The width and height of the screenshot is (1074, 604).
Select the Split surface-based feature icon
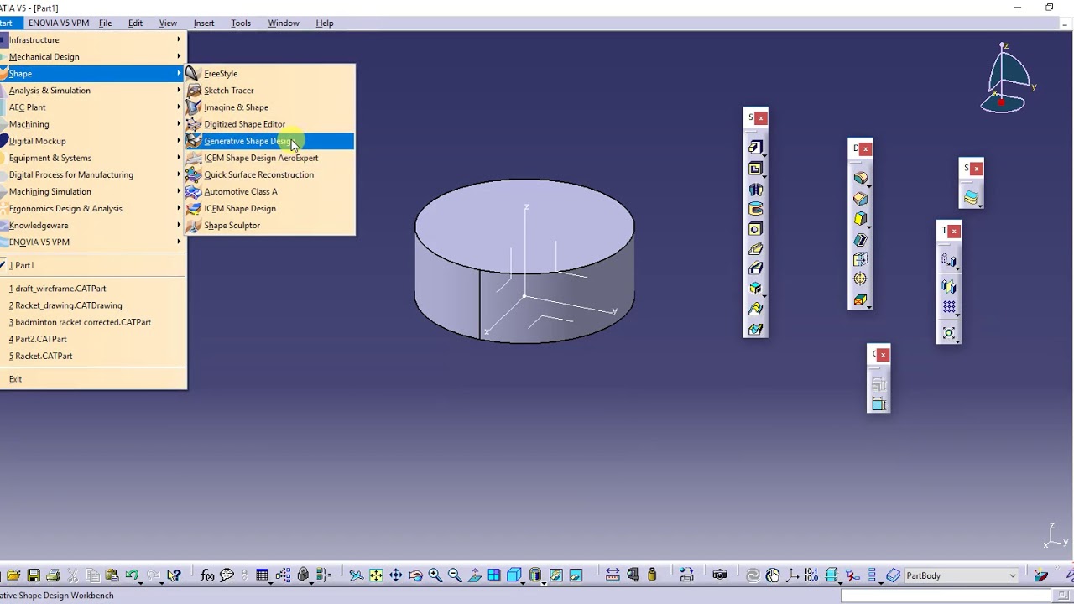pyautogui.click(x=971, y=198)
